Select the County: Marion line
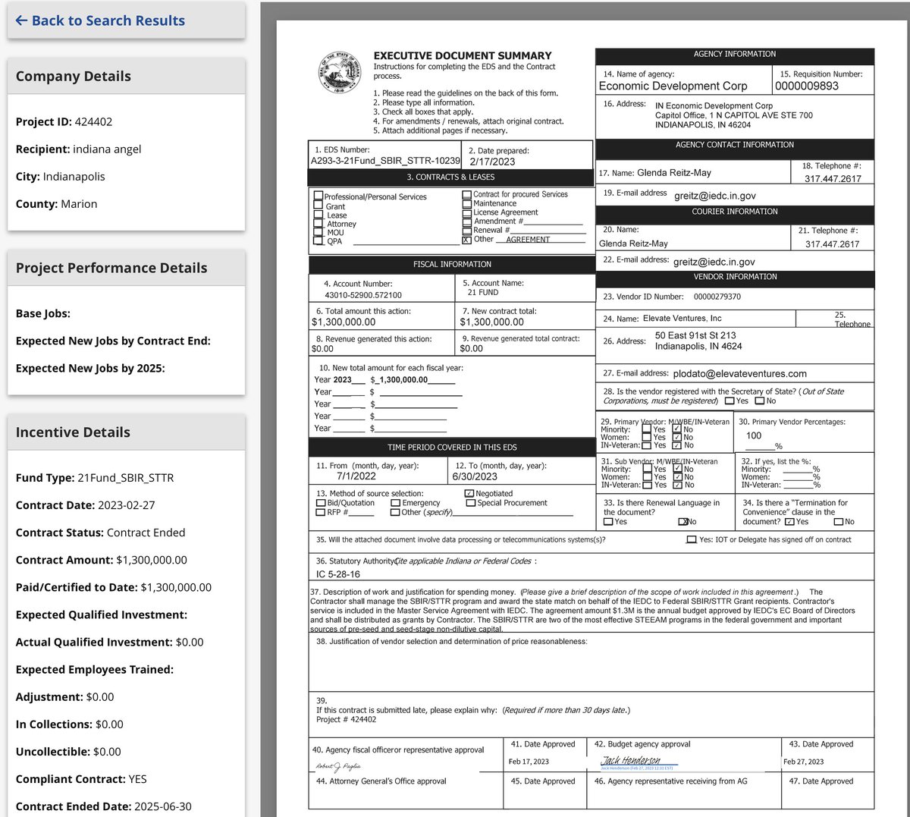Screen dimensions: 910x817 point(57,203)
